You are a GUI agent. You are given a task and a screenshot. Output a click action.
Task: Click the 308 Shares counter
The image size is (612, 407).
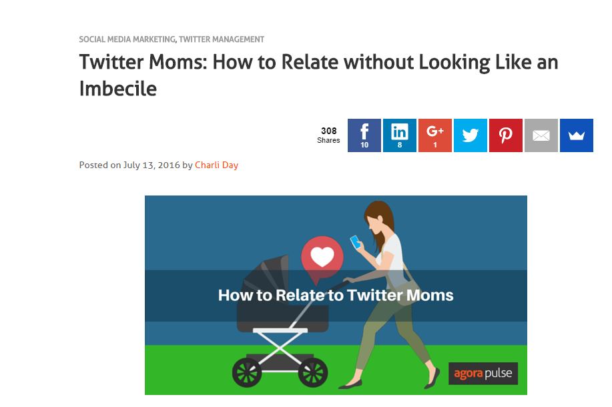click(x=328, y=135)
